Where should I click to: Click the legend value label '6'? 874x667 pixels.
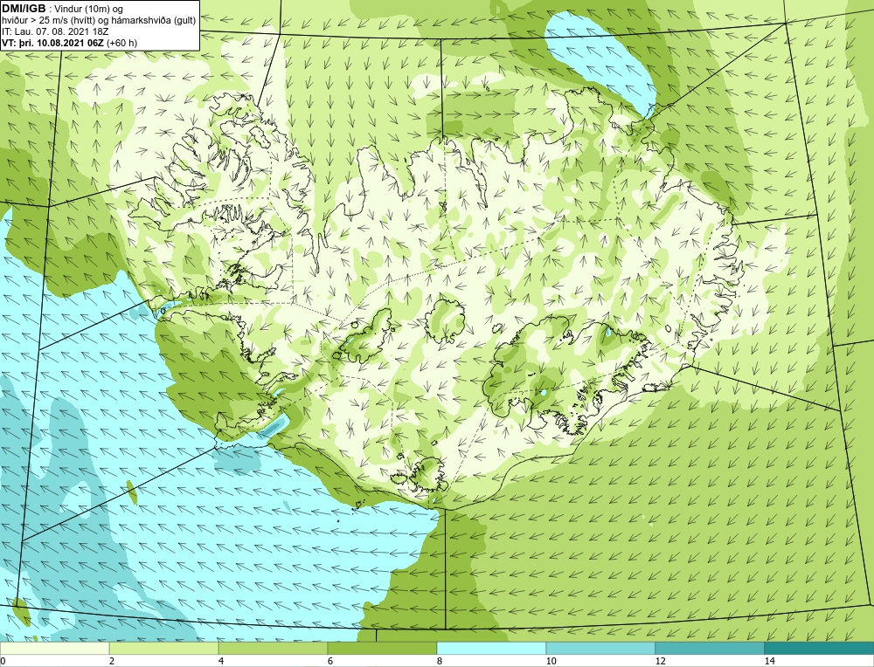point(330,661)
